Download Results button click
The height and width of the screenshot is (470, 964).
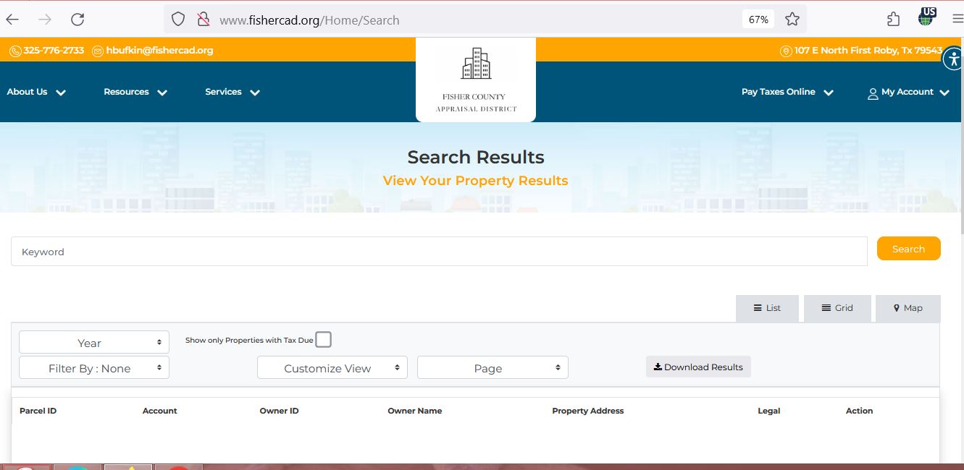(698, 367)
